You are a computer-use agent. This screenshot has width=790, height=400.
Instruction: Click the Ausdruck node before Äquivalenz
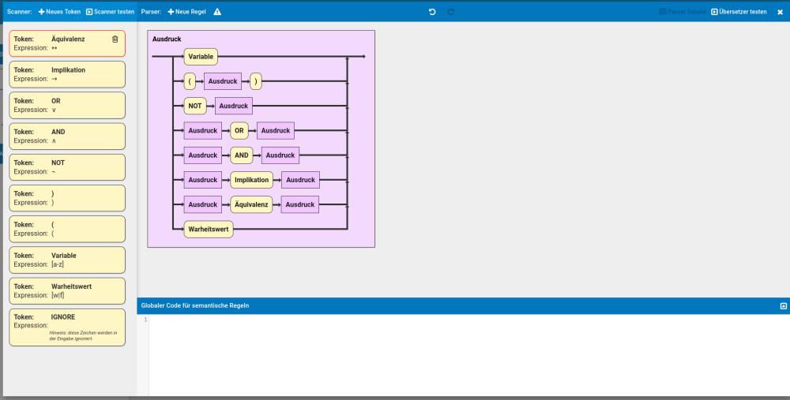point(202,205)
